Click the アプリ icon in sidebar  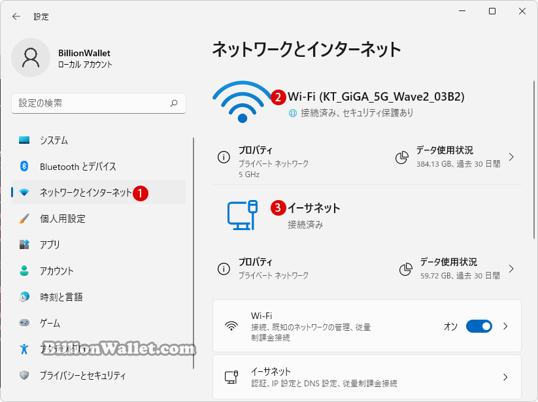tap(24, 244)
